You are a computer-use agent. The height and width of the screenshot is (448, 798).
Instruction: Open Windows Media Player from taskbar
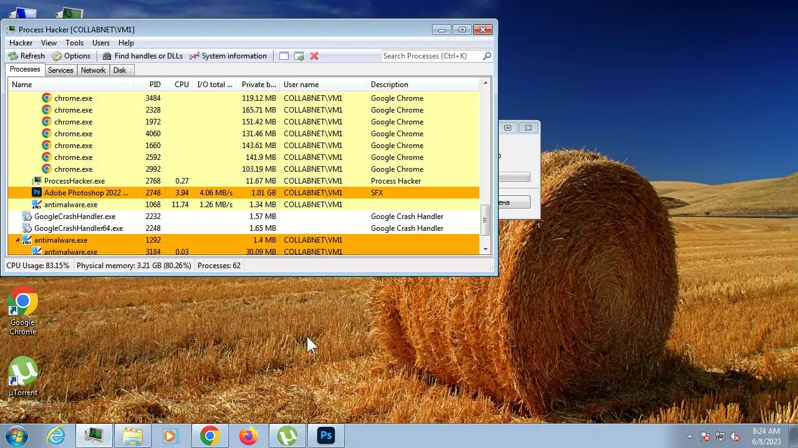pos(171,436)
